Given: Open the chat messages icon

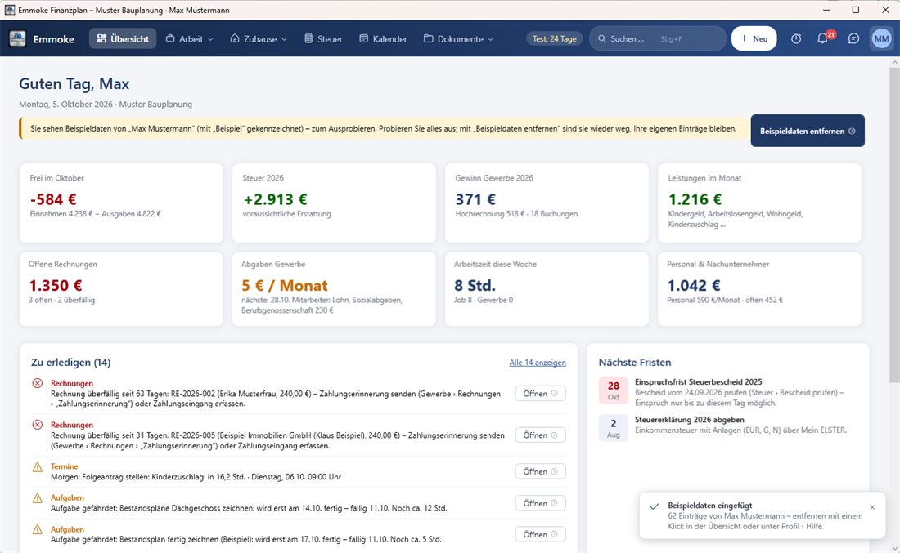Looking at the screenshot, I should coord(853,38).
